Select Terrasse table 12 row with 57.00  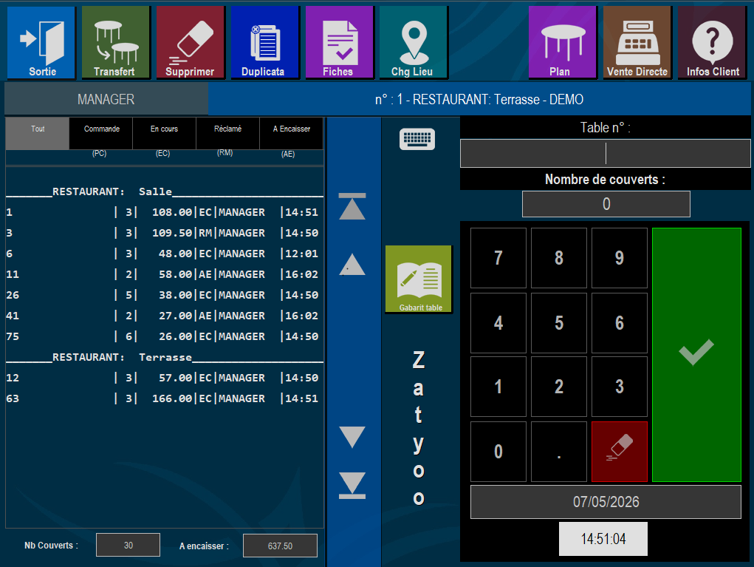(x=164, y=378)
